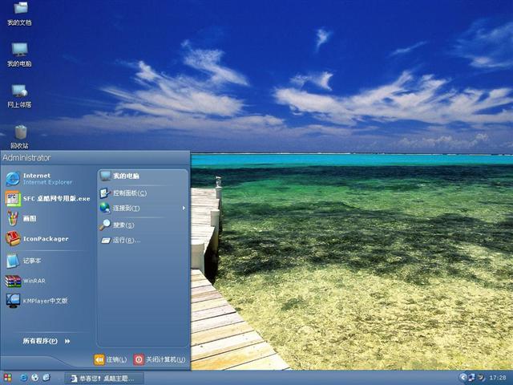Open 回收站 (Recycle Bin) desktop icon
This screenshot has height=385, width=513.
[x=20, y=135]
